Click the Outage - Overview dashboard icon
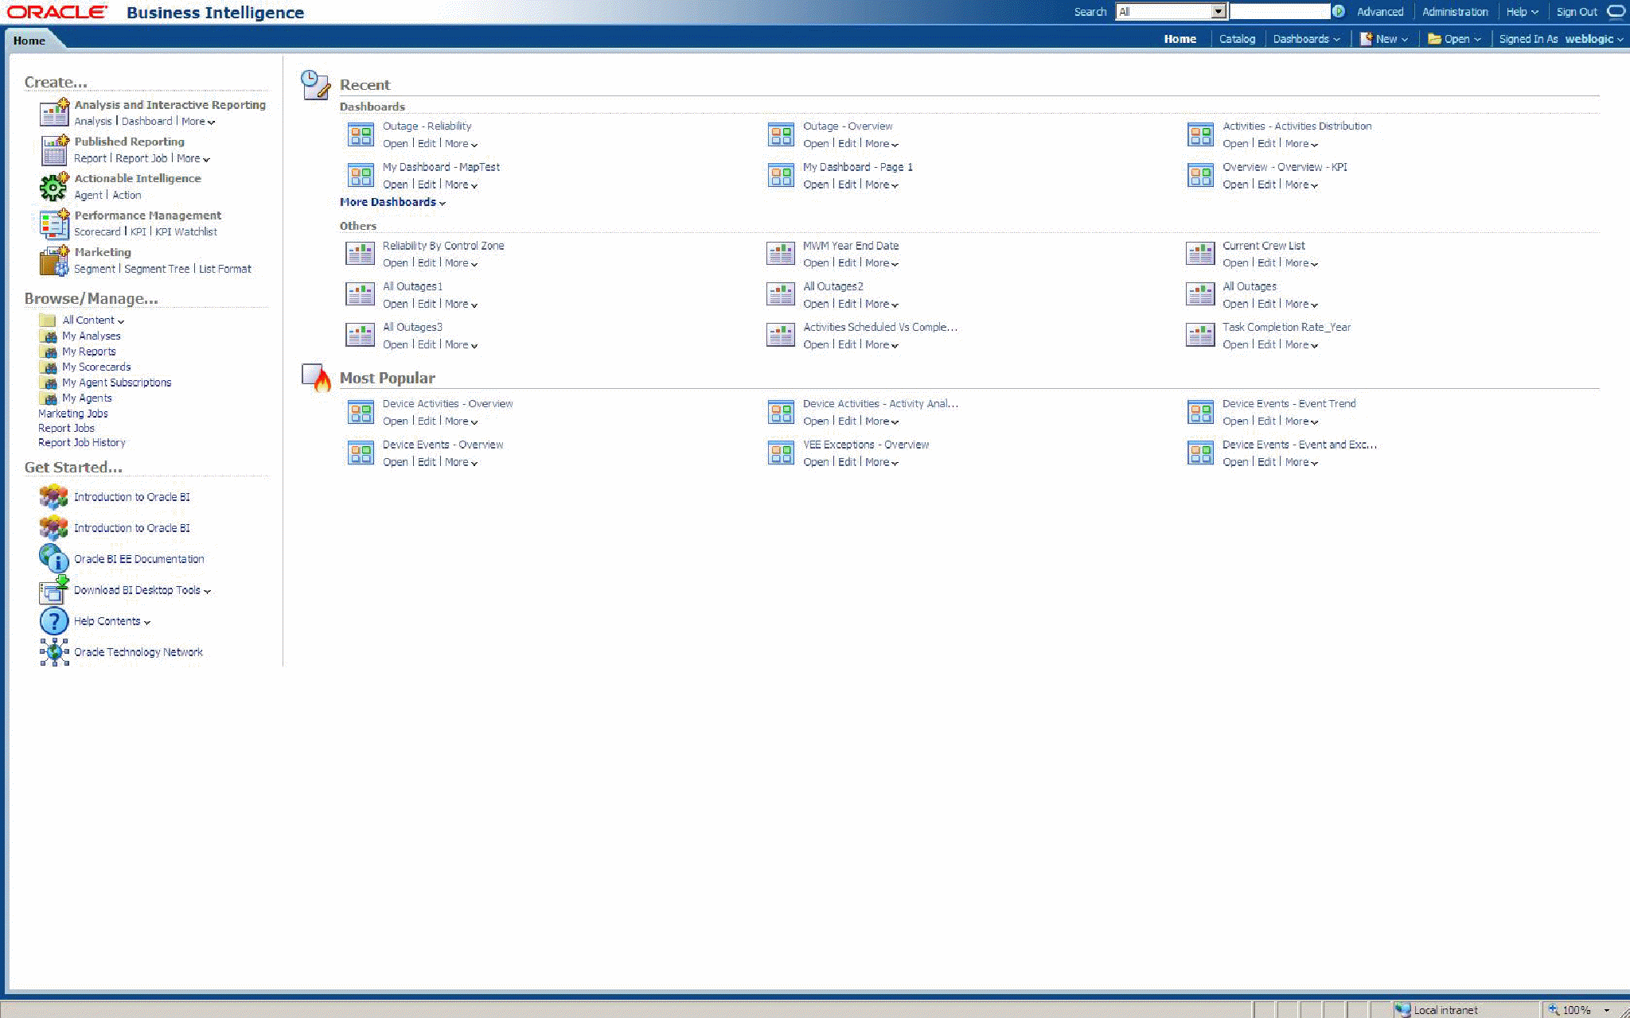 click(781, 134)
